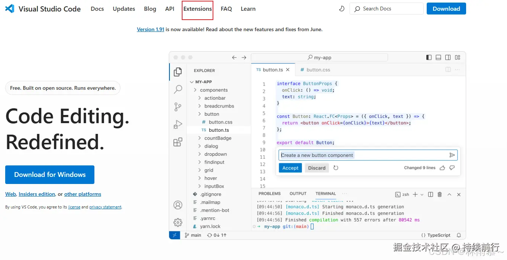The height and width of the screenshot is (260, 507).
Task: Click the Search Docs input field
Action: coord(387,9)
